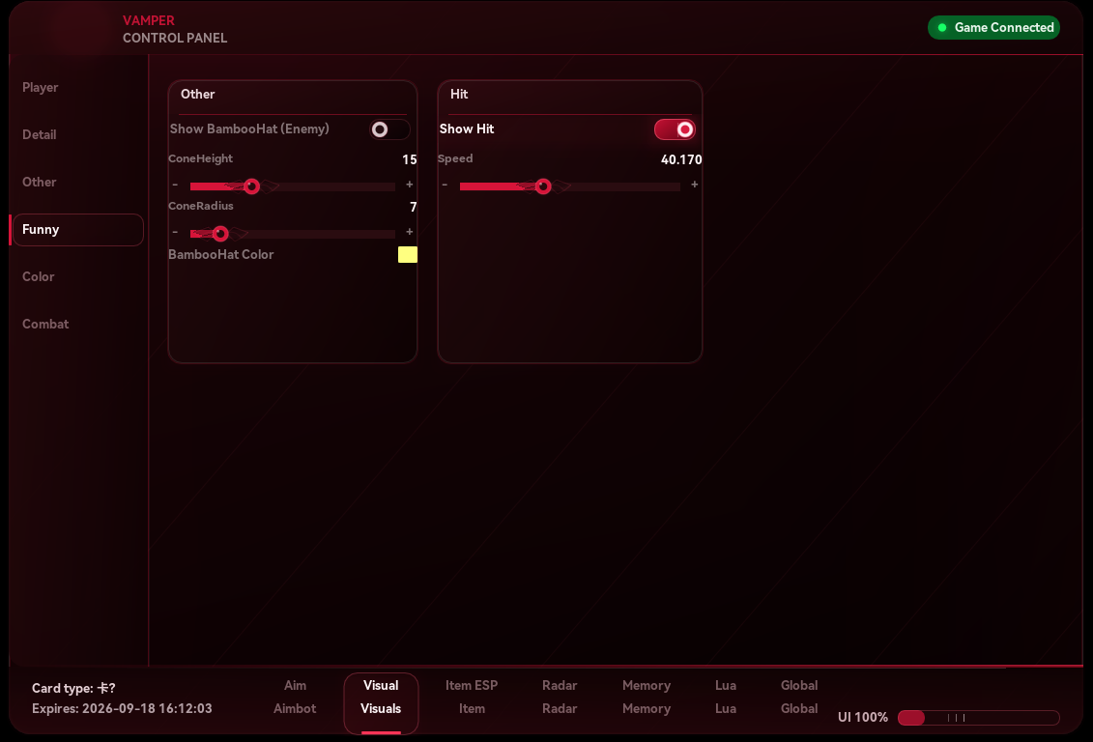Click the ConeRadius slider handle
Viewport: 1093px width, 742px height.
tap(220, 234)
